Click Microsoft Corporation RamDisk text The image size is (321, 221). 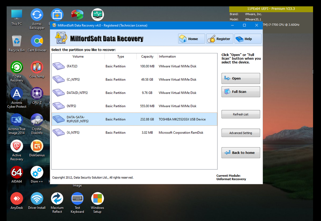[x=181, y=133]
